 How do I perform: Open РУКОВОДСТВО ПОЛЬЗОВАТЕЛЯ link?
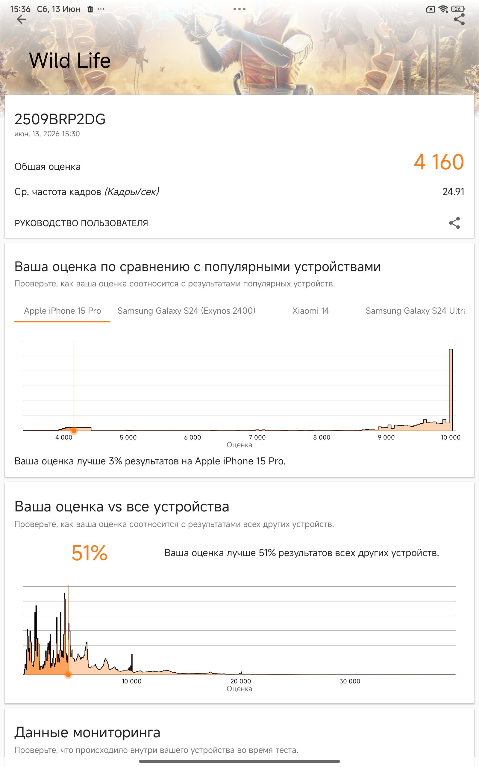[x=81, y=223]
